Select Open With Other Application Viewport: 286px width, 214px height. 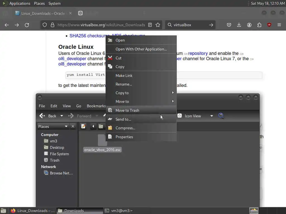coord(141,49)
